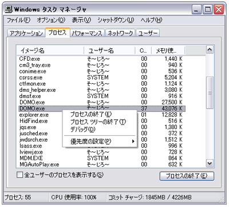The width and height of the screenshot is (229, 207).
Task: Enable 全ユーザーのプロセスを表示する checkbox
Action: (20, 175)
